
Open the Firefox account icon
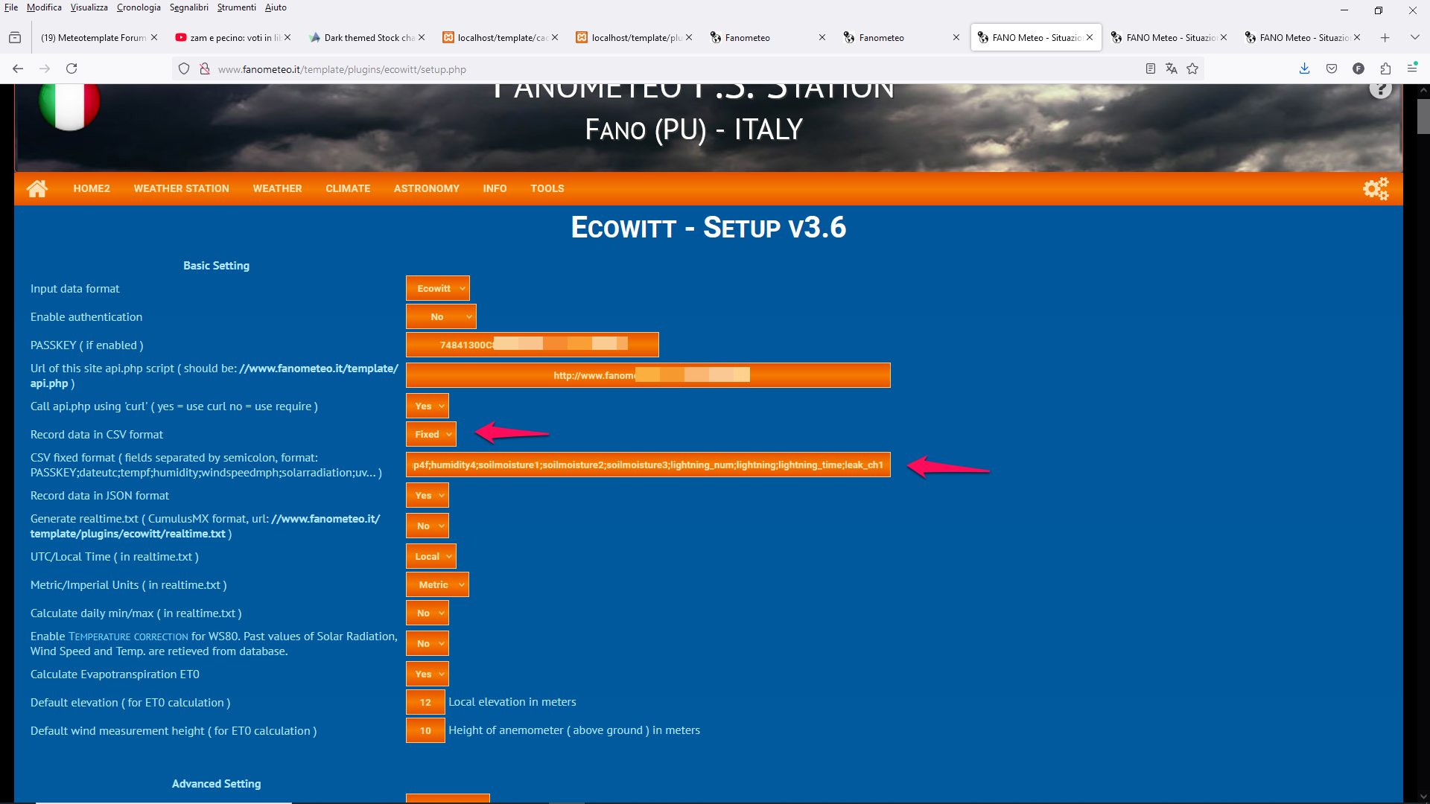point(1358,68)
